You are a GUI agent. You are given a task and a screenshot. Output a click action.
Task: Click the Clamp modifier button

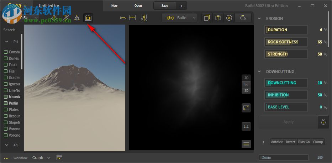click(318, 142)
